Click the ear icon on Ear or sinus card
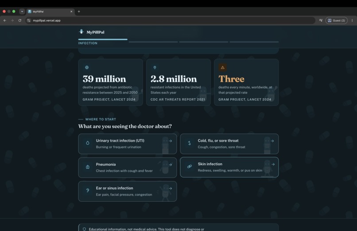The width and height of the screenshot is (357, 231). pyautogui.click(x=88, y=191)
